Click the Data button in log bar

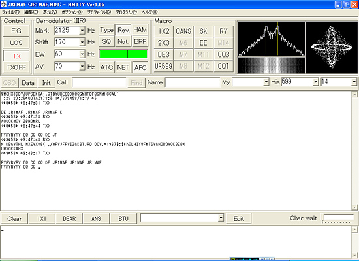[x=28, y=83]
